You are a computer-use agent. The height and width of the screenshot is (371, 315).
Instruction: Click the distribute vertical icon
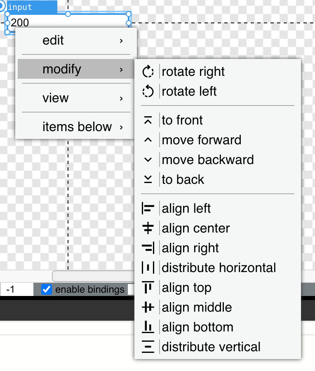[148, 347]
